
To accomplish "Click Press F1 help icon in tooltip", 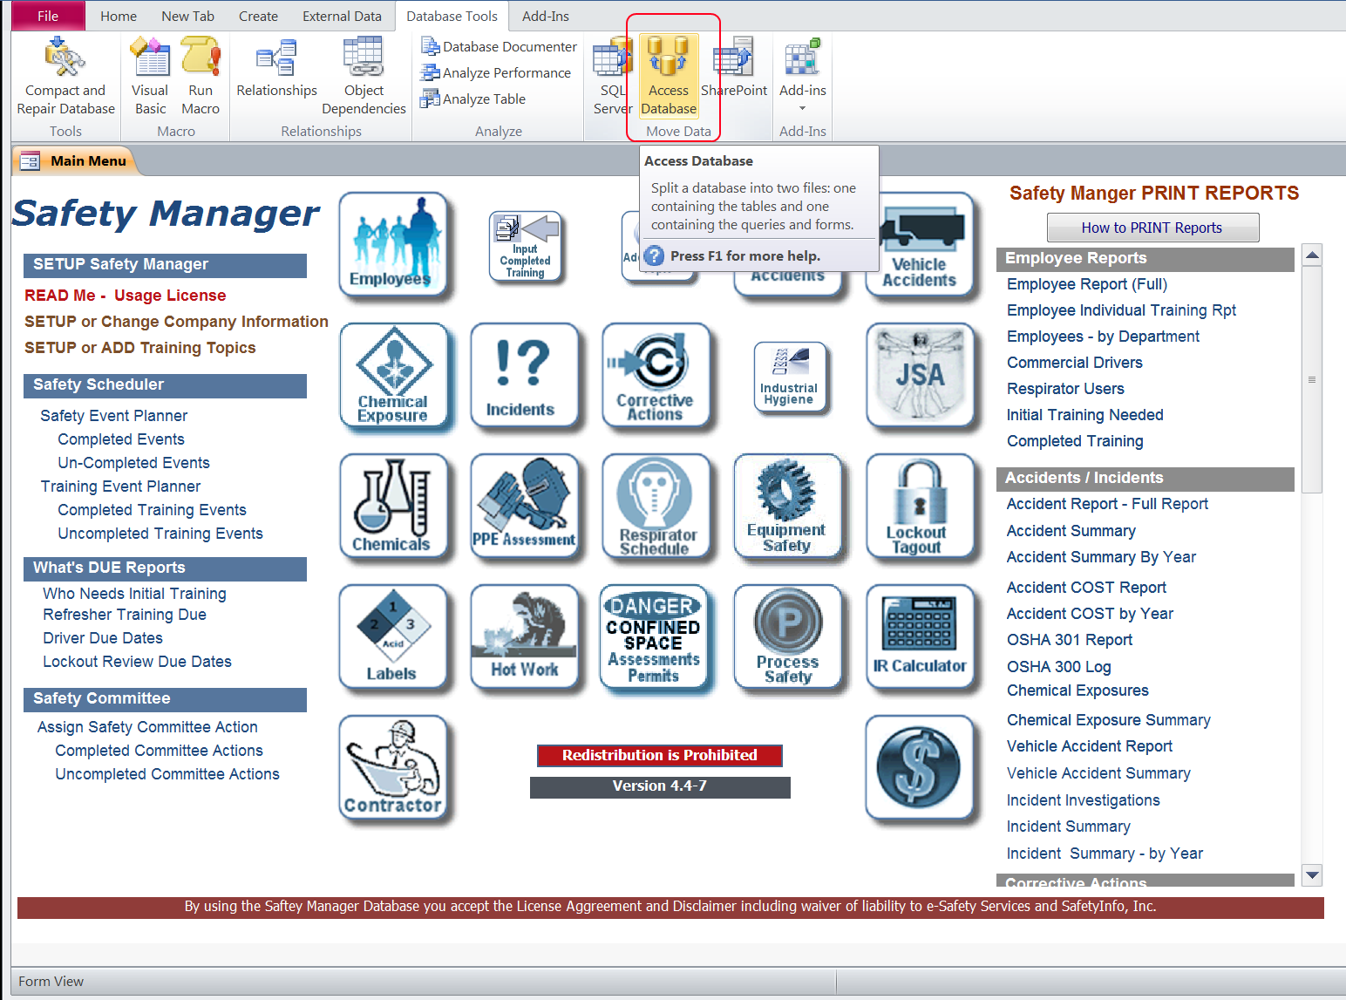I will [654, 255].
